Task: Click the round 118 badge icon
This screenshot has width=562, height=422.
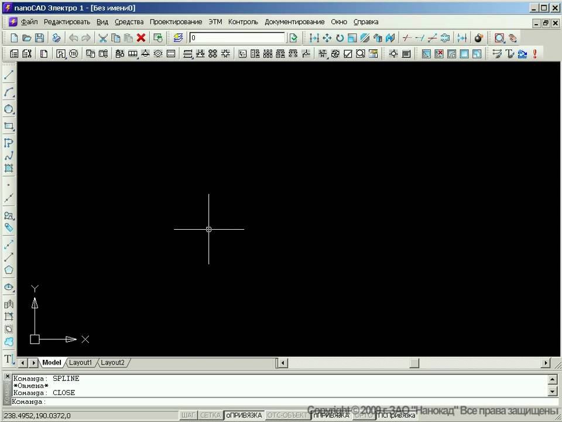Action: [x=74, y=54]
